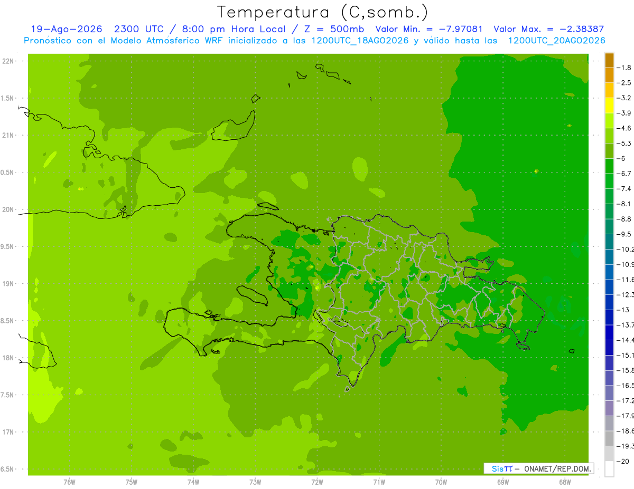Pick the purple swatch between -17.2 and -17.9

[x=609, y=408]
